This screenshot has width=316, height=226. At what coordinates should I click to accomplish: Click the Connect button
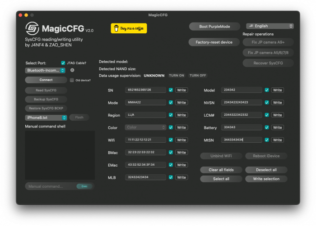point(46,80)
